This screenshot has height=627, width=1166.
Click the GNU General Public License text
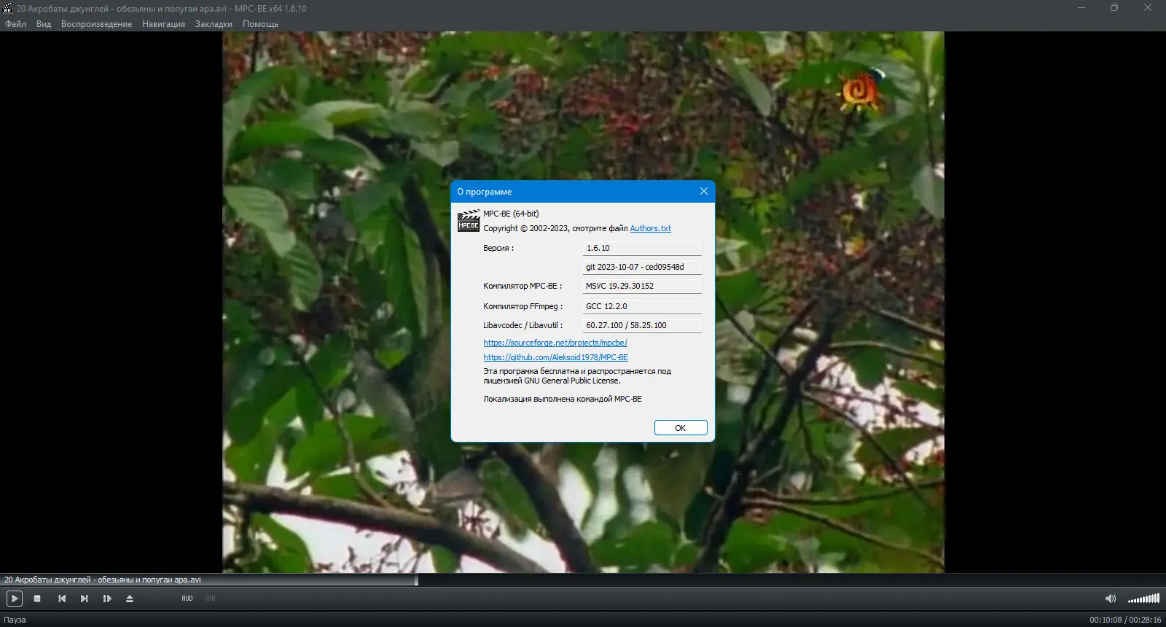pyautogui.click(x=572, y=381)
